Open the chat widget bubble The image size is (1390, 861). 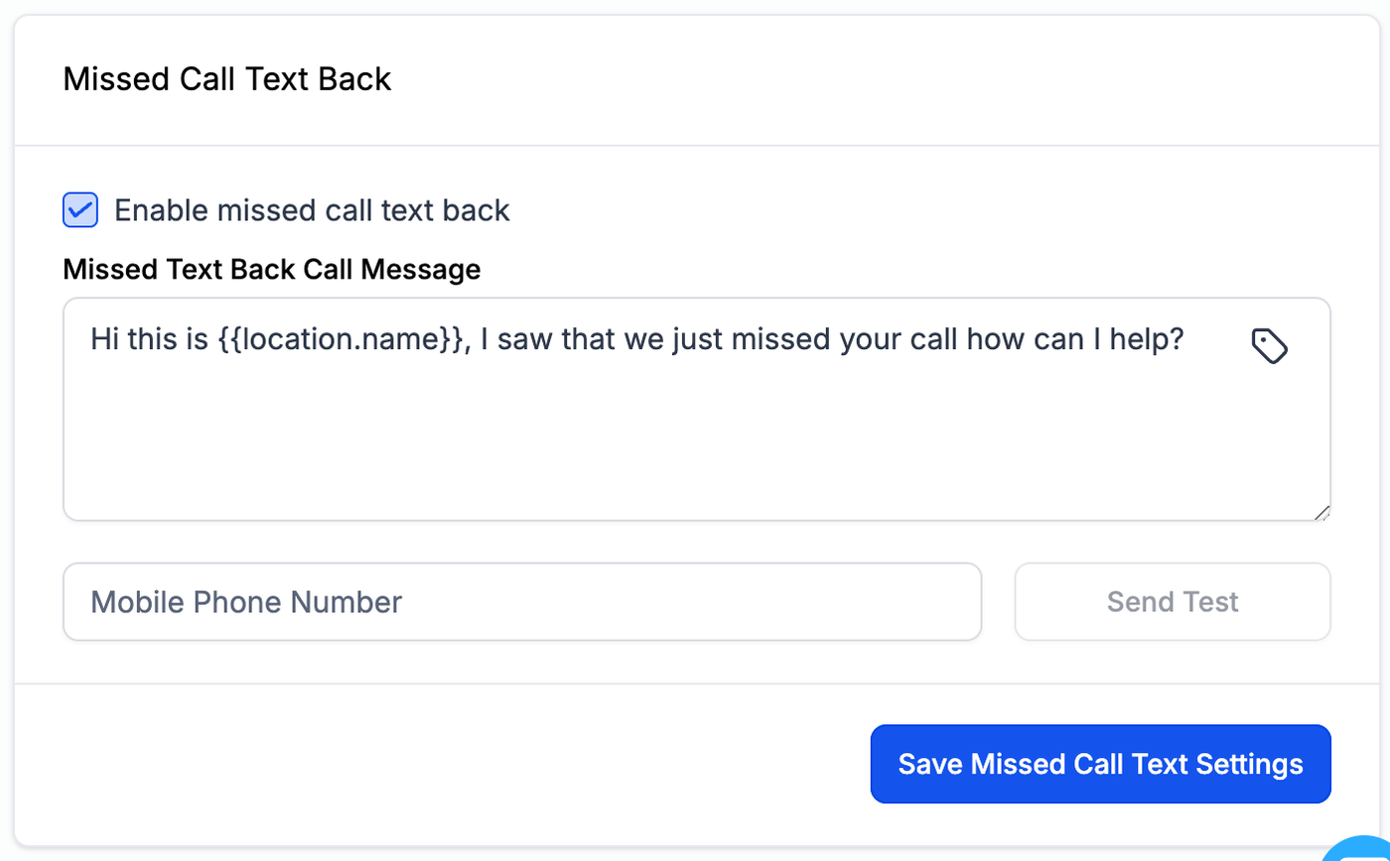coord(1362,849)
